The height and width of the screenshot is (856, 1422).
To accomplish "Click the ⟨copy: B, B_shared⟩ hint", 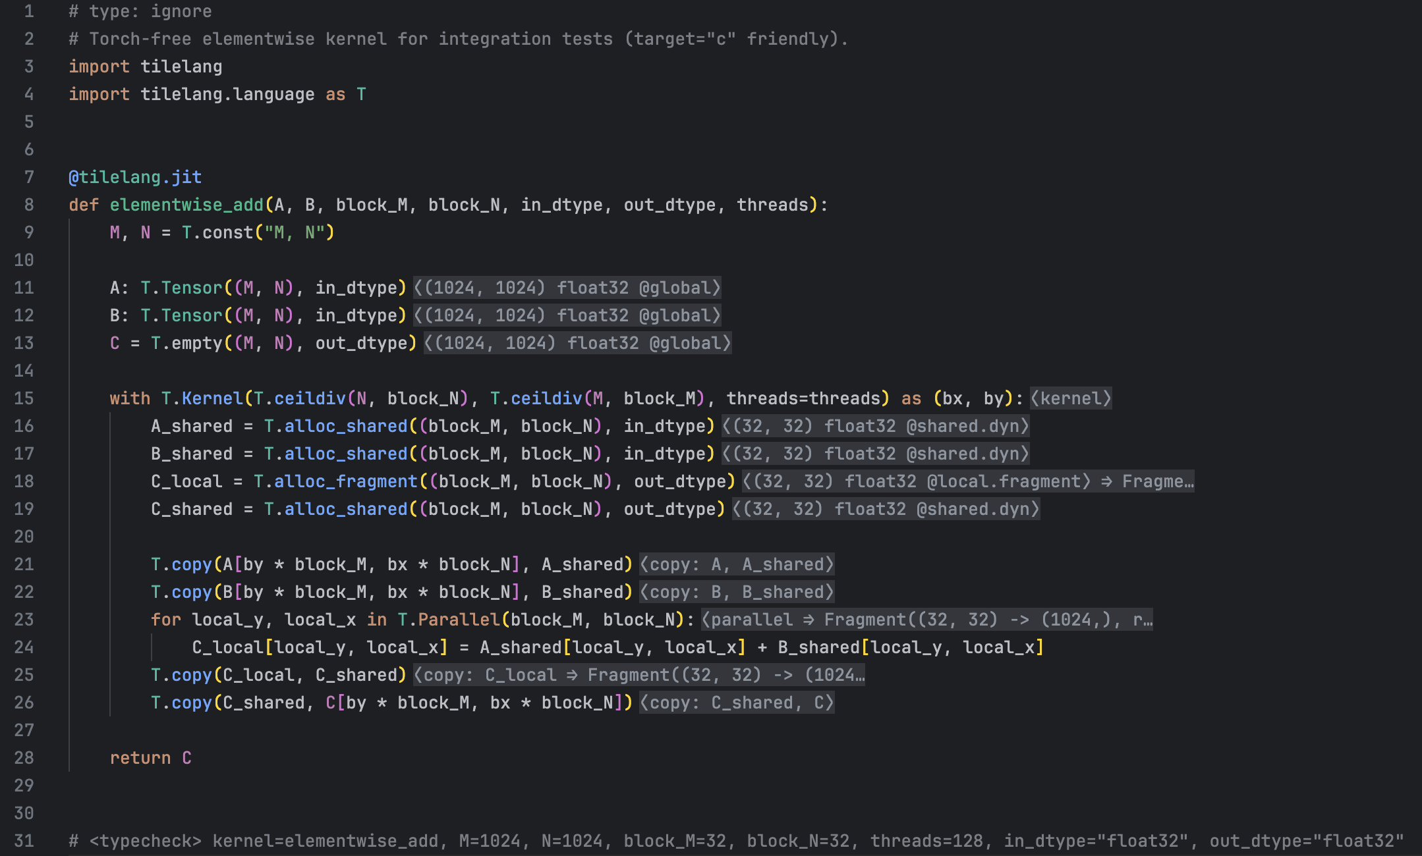I will pos(737,592).
